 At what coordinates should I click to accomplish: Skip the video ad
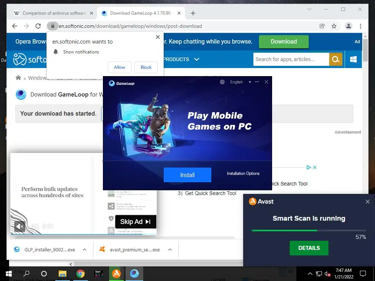click(135, 221)
